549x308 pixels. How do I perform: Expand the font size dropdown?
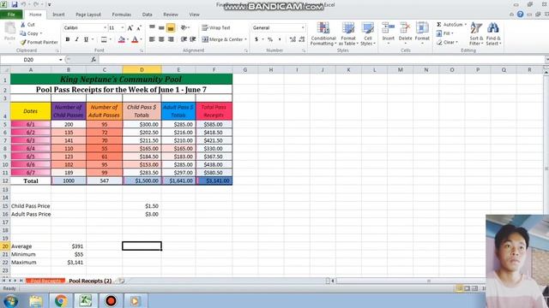(123, 27)
